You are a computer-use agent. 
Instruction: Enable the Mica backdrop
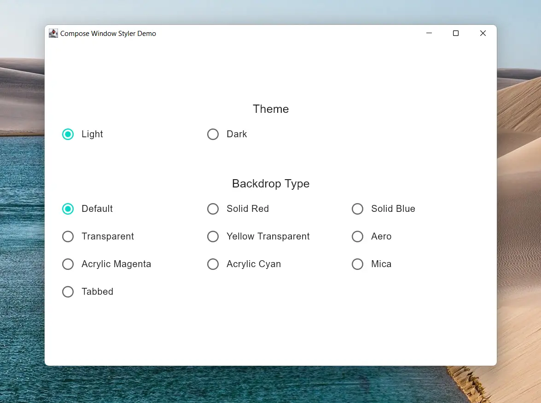(x=357, y=264)
